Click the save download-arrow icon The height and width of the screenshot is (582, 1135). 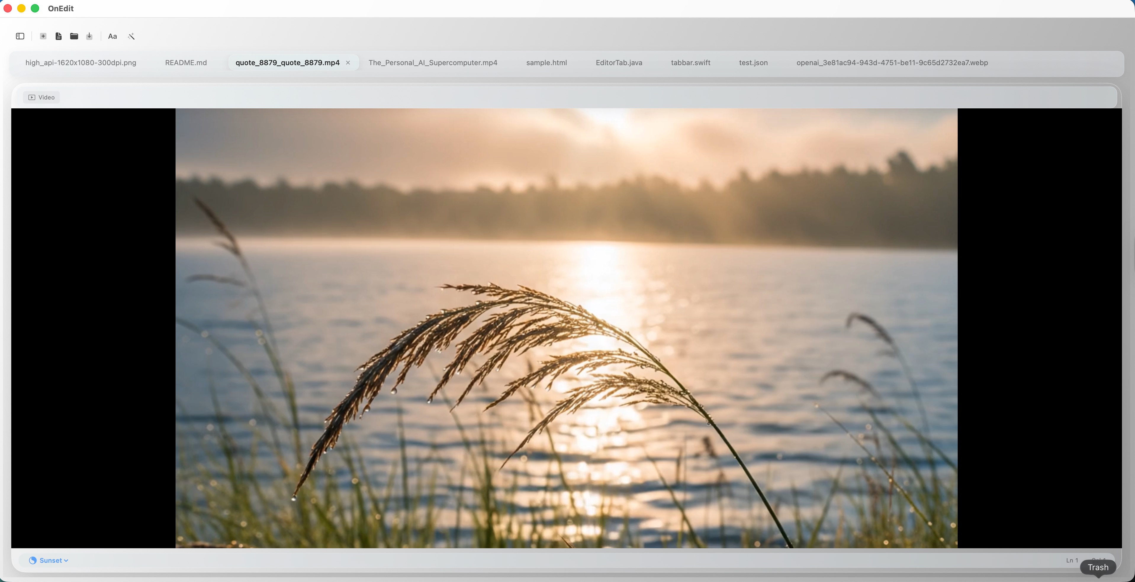click(89, 36)
